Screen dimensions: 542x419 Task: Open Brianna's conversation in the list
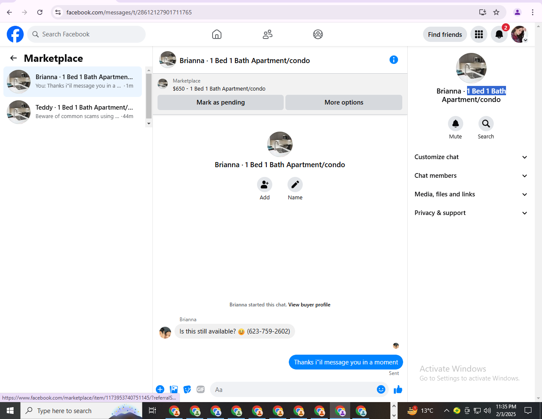click(x=73, y=81)
